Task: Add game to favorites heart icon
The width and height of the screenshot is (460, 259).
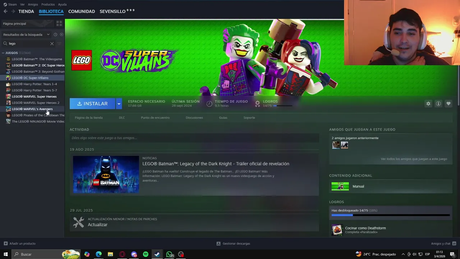Action: 448,104
